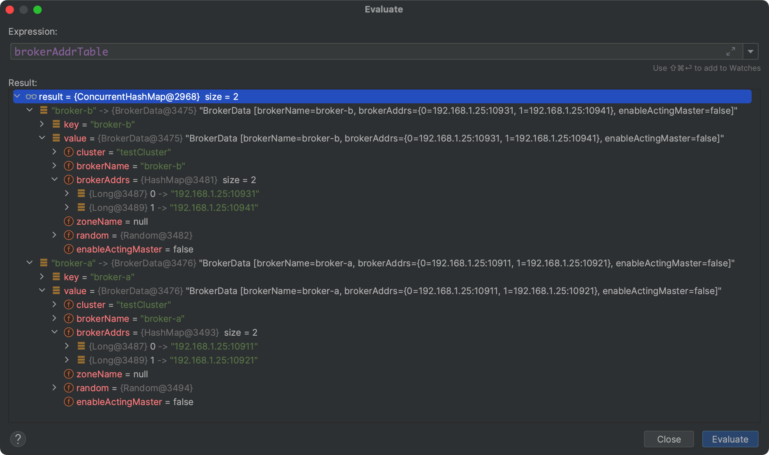Collapse the BrokerData@3476 value node

42,291
